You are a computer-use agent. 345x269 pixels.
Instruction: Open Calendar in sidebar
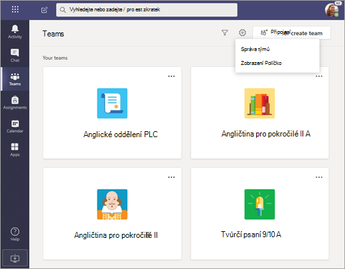click(15, 127)
